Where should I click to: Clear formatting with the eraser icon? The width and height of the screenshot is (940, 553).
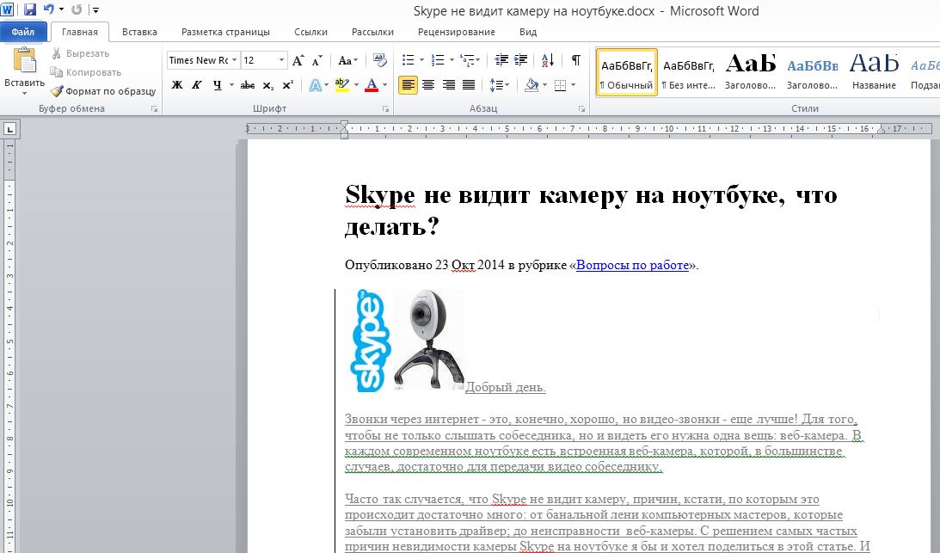(x=379, y=59)
